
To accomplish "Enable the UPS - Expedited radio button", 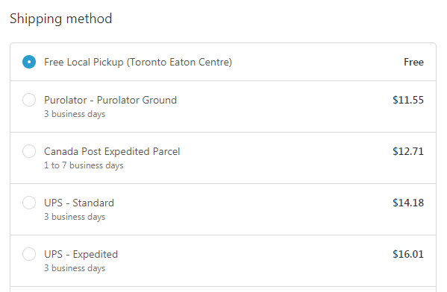I will click(29, 254).
